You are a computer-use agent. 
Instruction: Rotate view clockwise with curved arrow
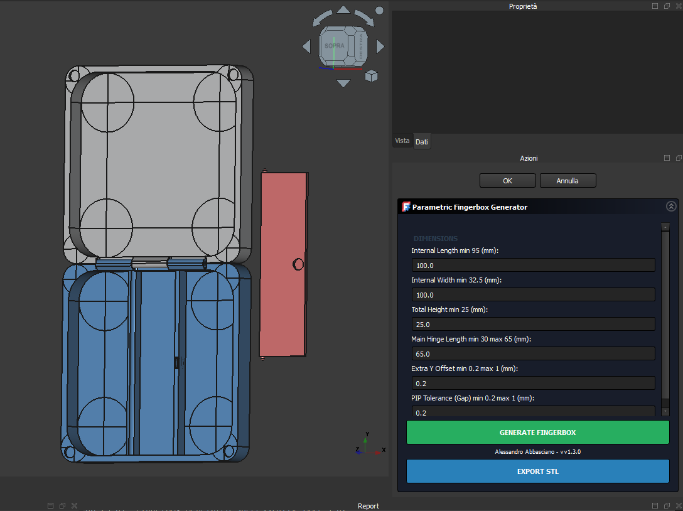(364, 18)
